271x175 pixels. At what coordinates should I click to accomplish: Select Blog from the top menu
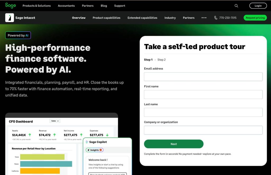[104, 6]
